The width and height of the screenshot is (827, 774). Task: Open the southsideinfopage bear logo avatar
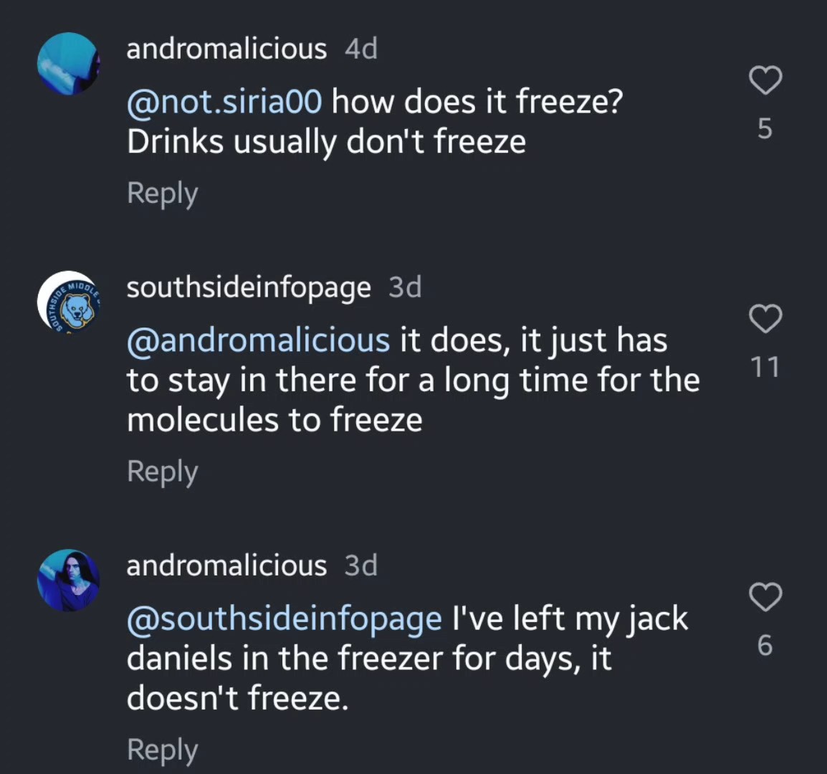point(68,302)
